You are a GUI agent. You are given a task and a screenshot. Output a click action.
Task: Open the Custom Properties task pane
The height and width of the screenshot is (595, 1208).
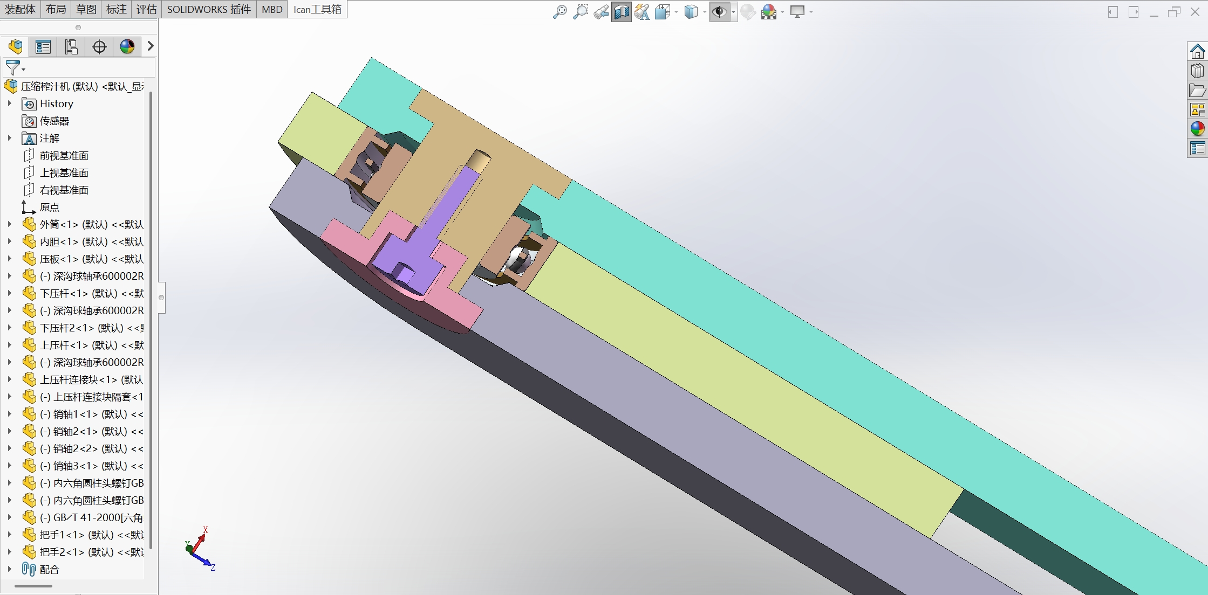point(1197,148)
